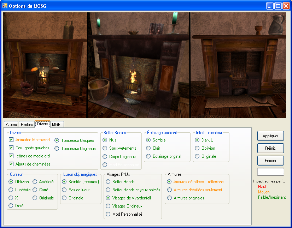Screen dimensions: 292x228
Task: Choose Originale under Curseur
Action: pyautogui.click(x=35, y=198)
